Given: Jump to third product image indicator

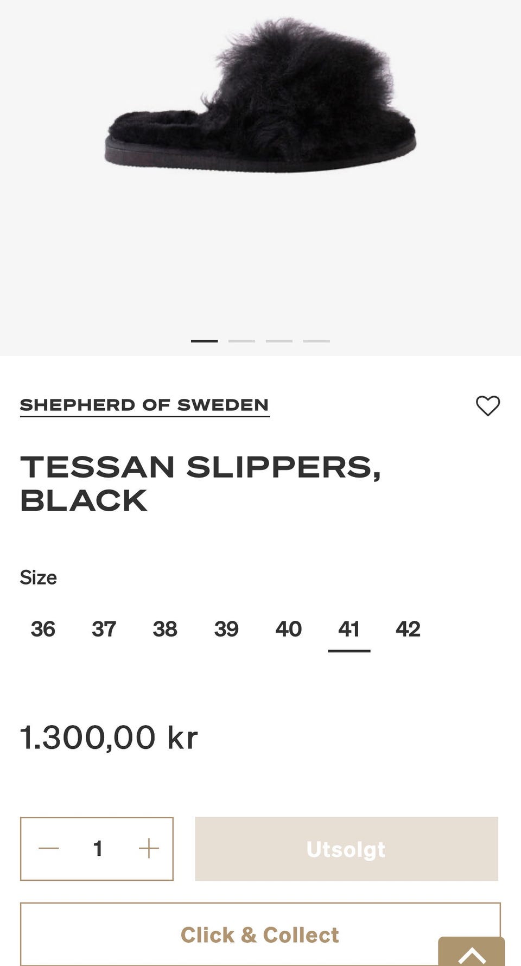Looking at the screenshot, I should [x=279, y=341].
